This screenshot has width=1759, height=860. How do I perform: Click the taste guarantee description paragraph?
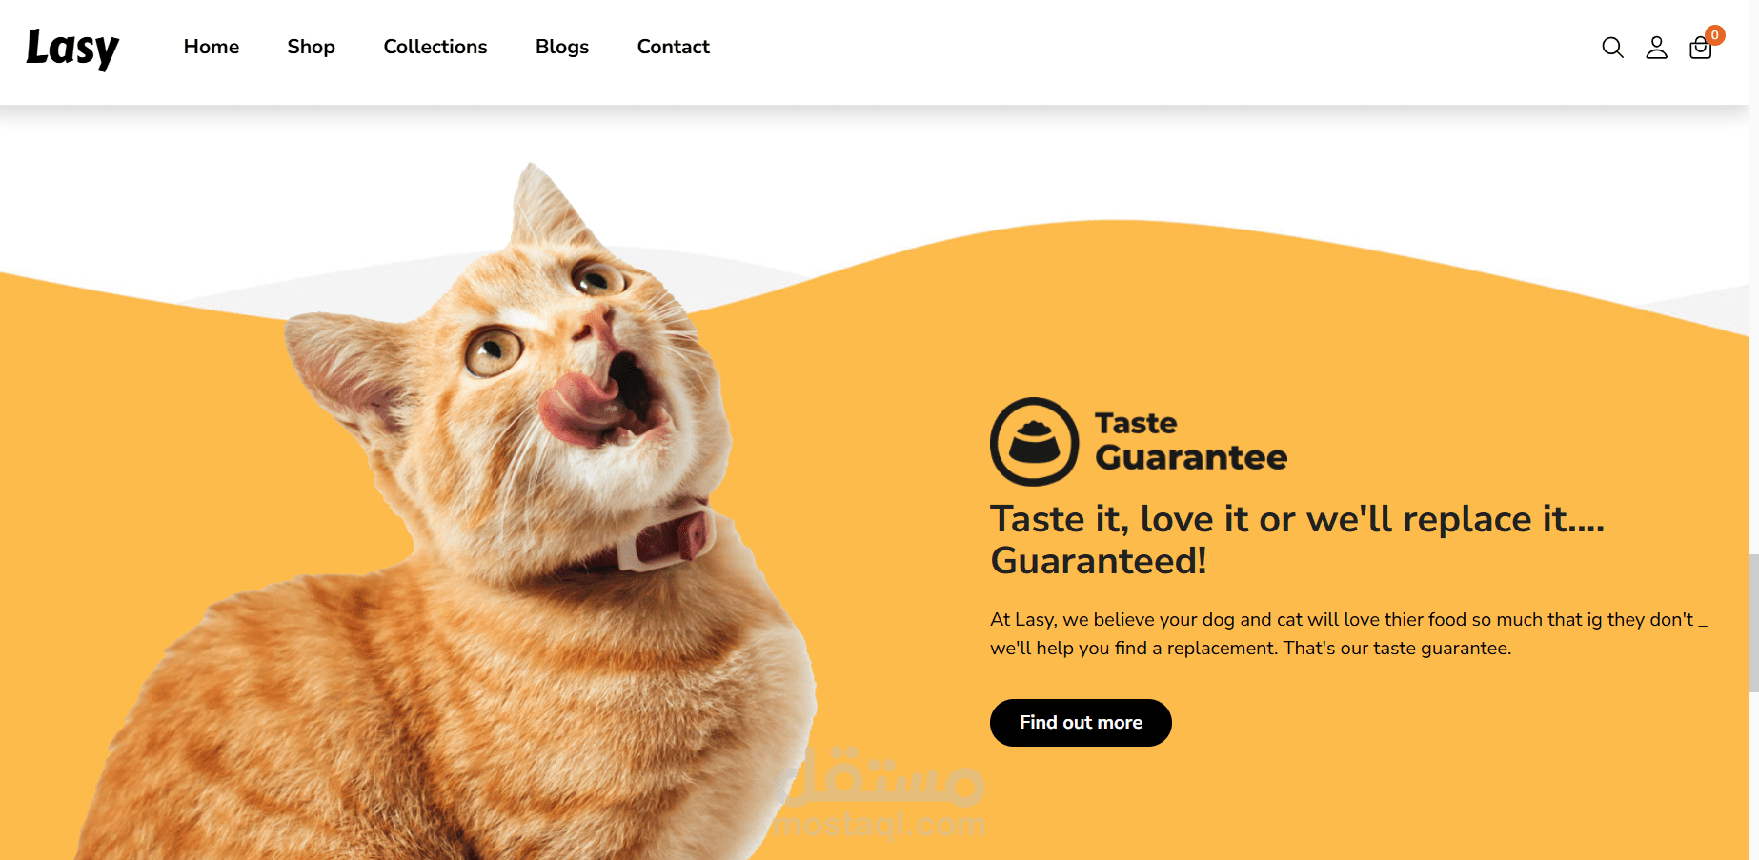[1348, 633]
